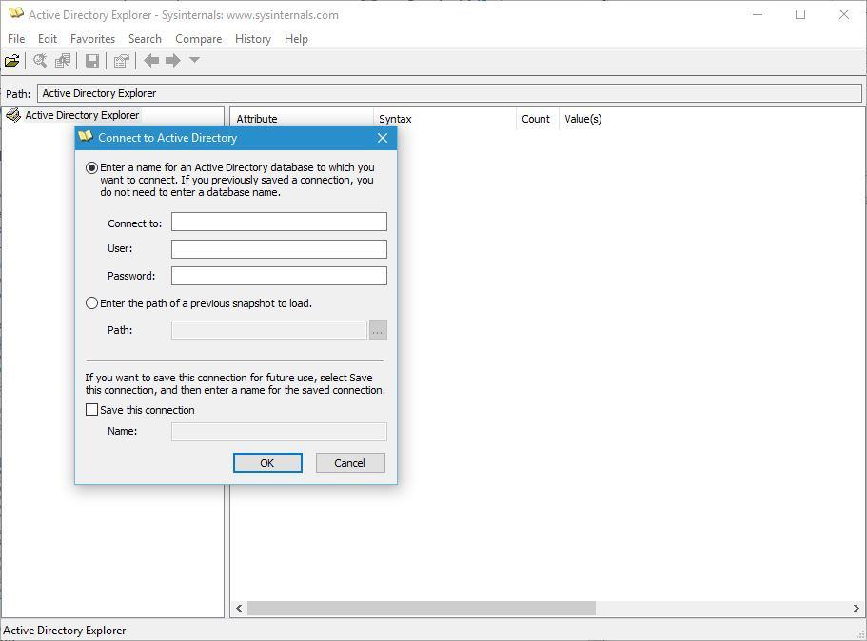Open the Help menu
867x641 pixels.
[x=296, y=39]
